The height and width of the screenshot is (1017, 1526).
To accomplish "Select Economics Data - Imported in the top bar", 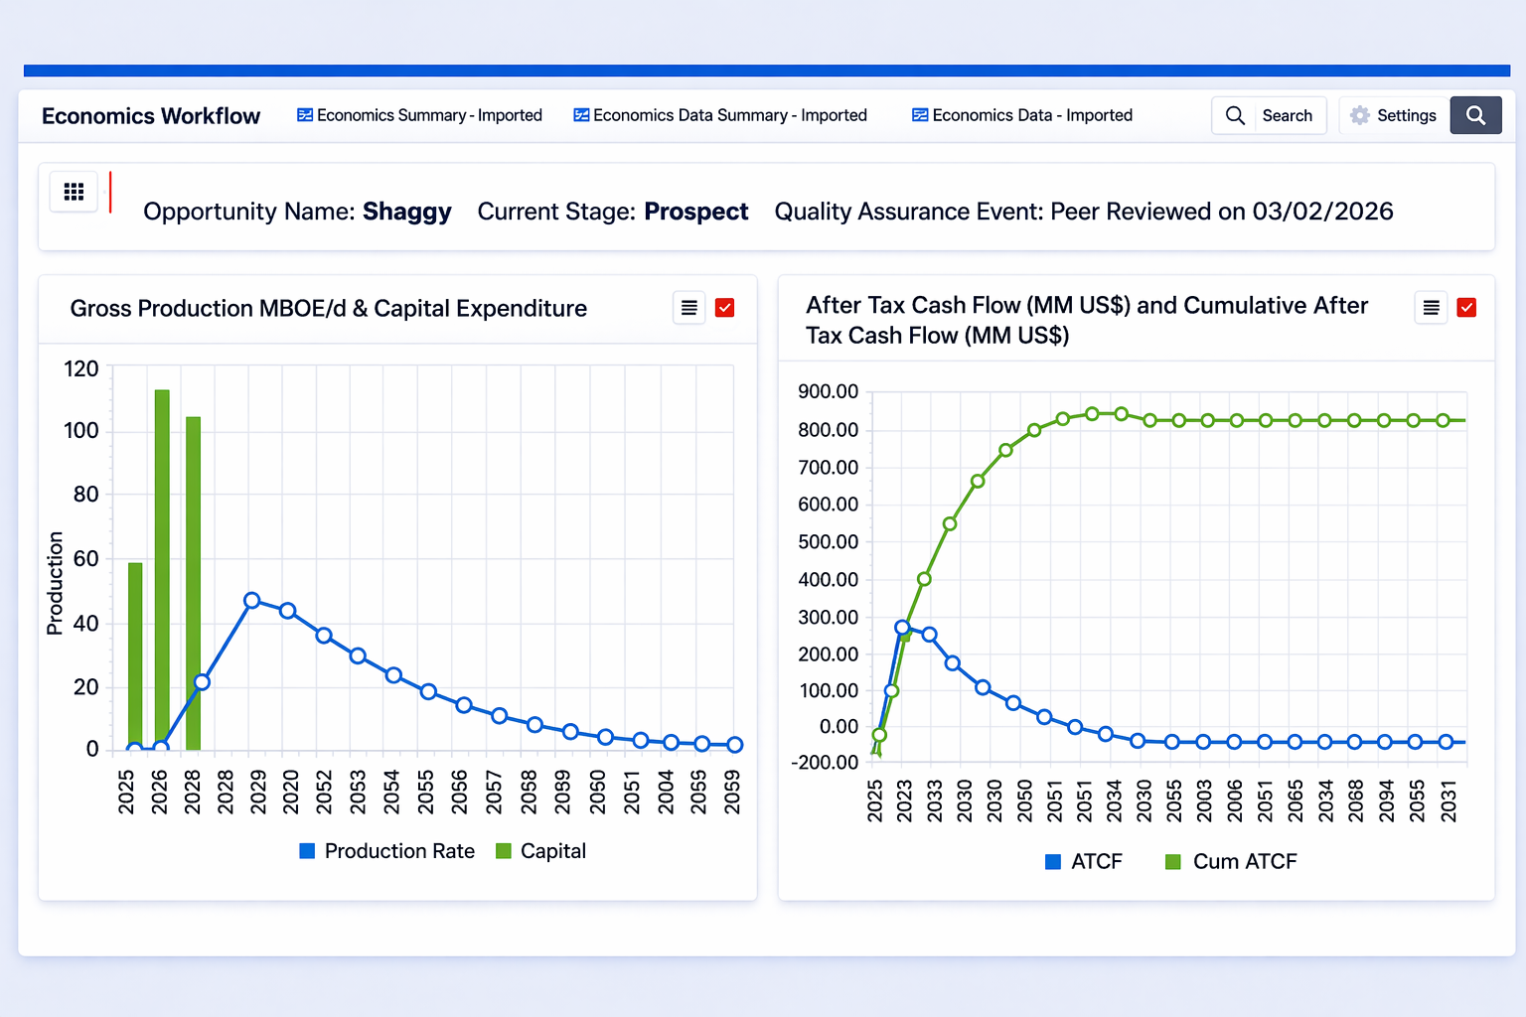I will [1031, 115].
